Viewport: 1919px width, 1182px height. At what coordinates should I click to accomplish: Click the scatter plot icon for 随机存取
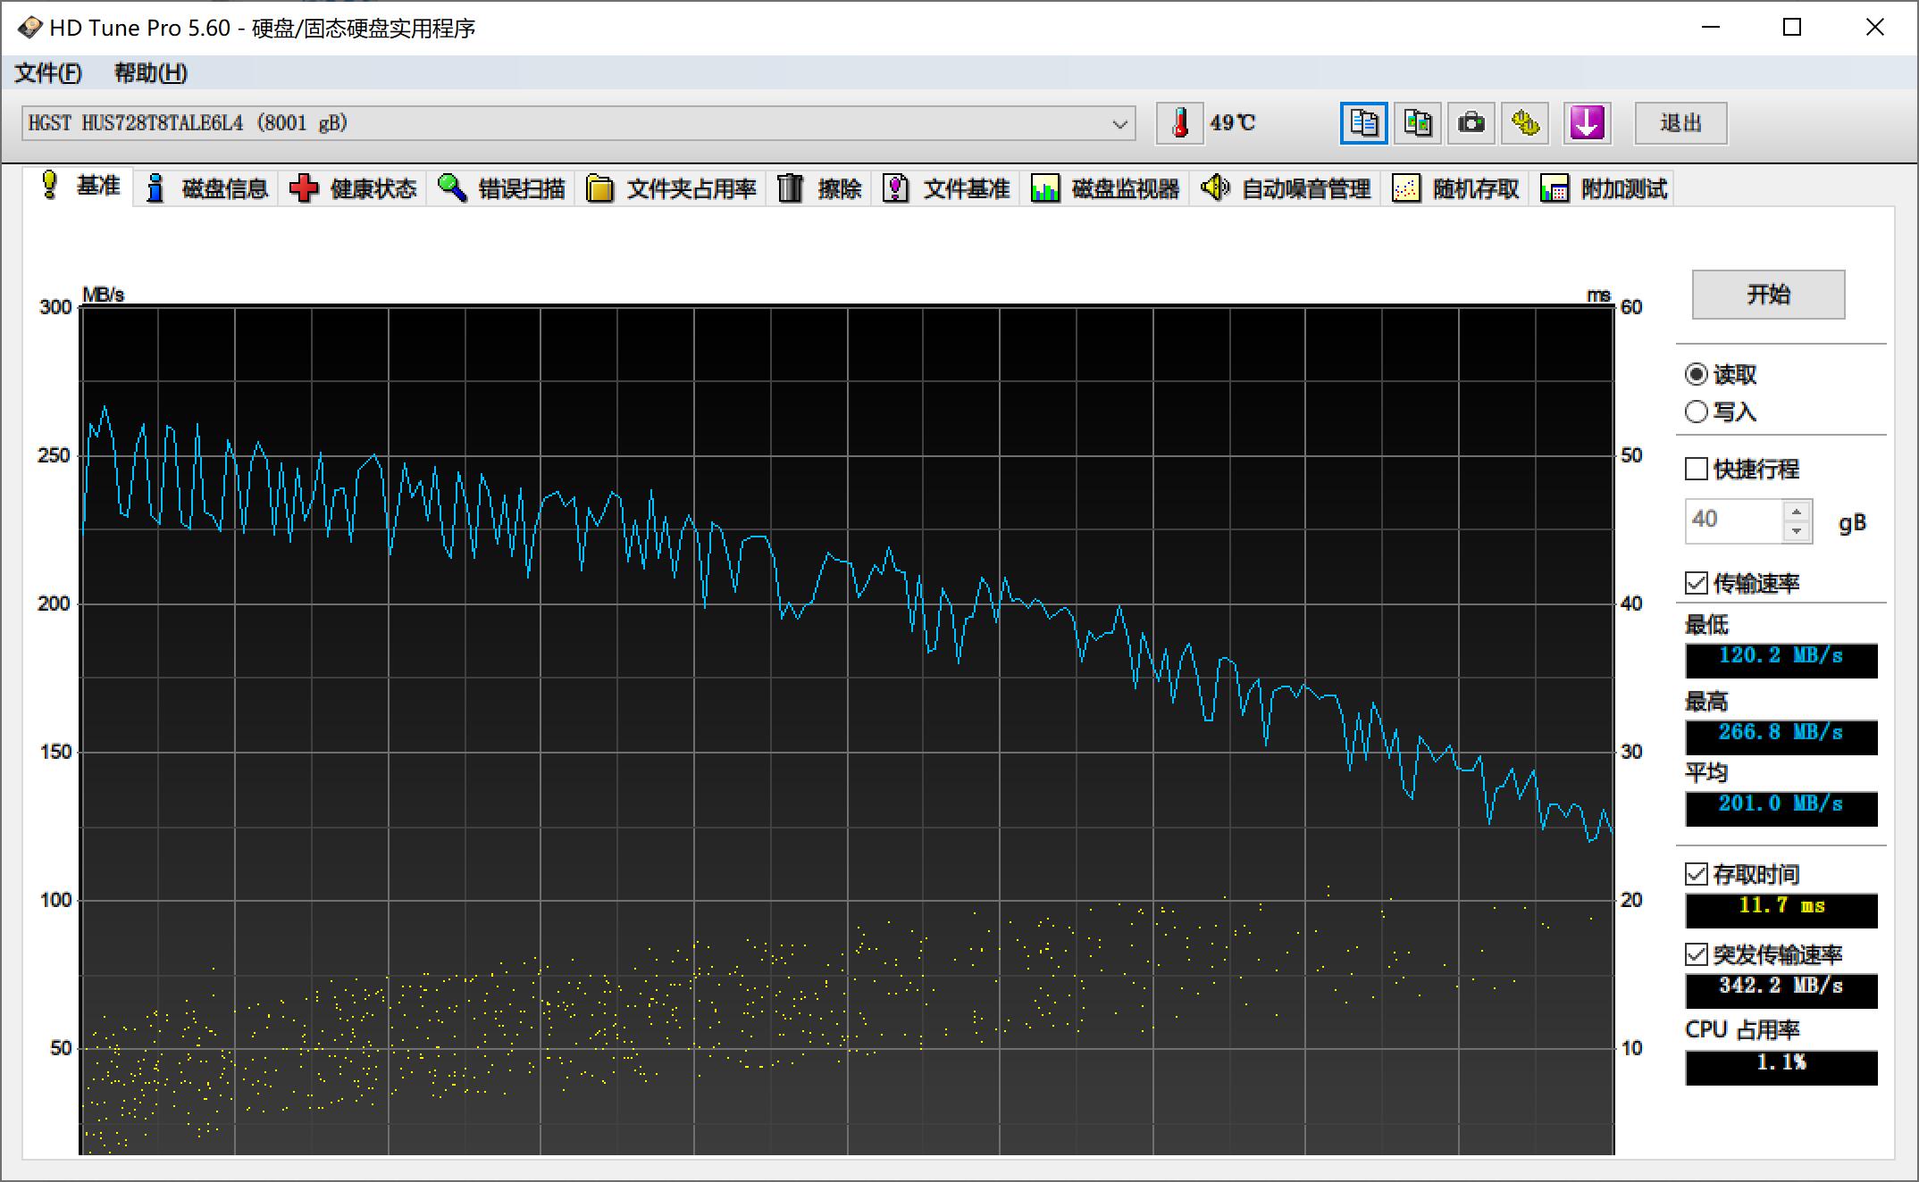[x=1406, y=188]
